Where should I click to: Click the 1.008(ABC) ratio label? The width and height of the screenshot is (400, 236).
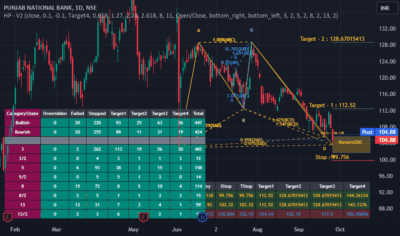224,40
